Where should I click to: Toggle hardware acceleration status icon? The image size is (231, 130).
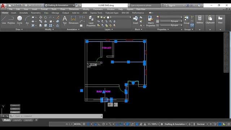click(220, 124)
